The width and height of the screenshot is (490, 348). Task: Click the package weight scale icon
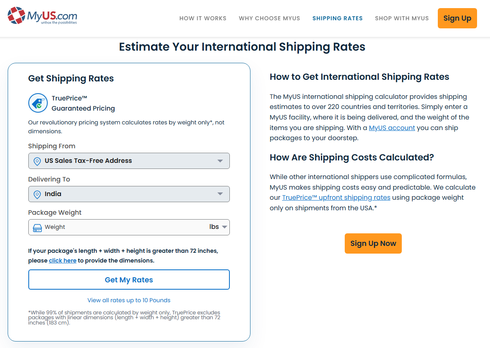37,228
